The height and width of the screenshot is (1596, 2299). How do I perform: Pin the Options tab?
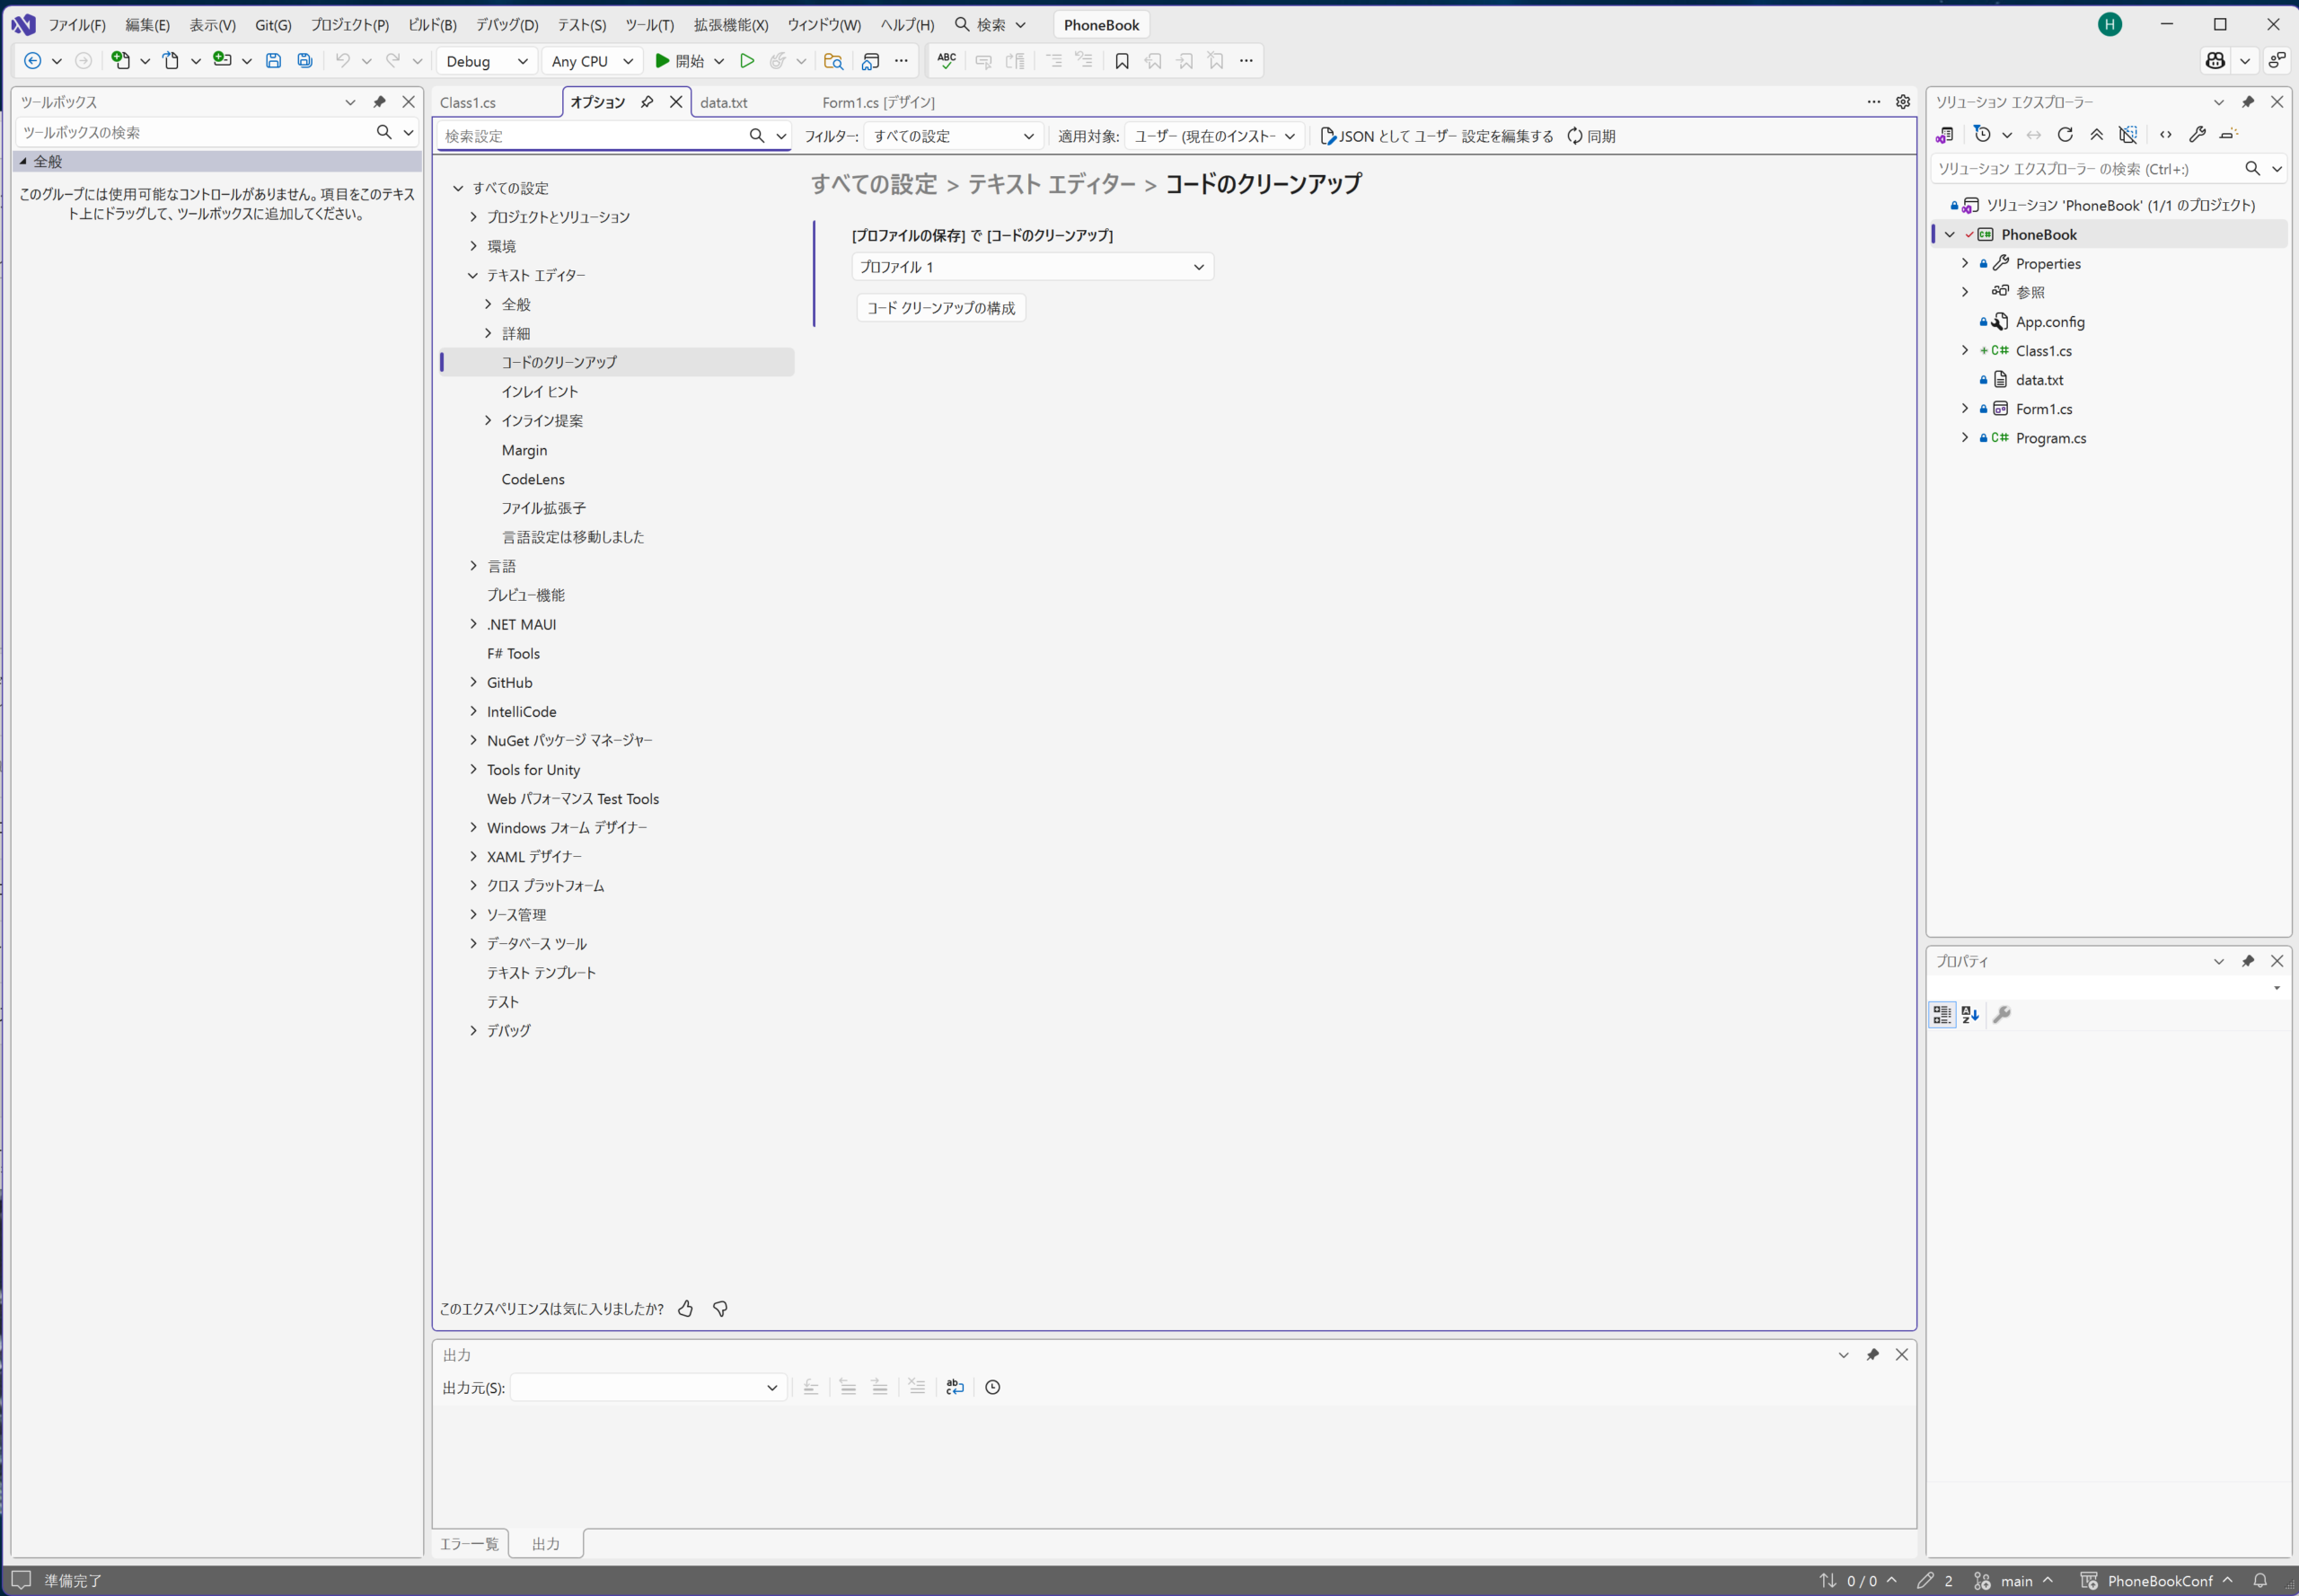point(647,102)
